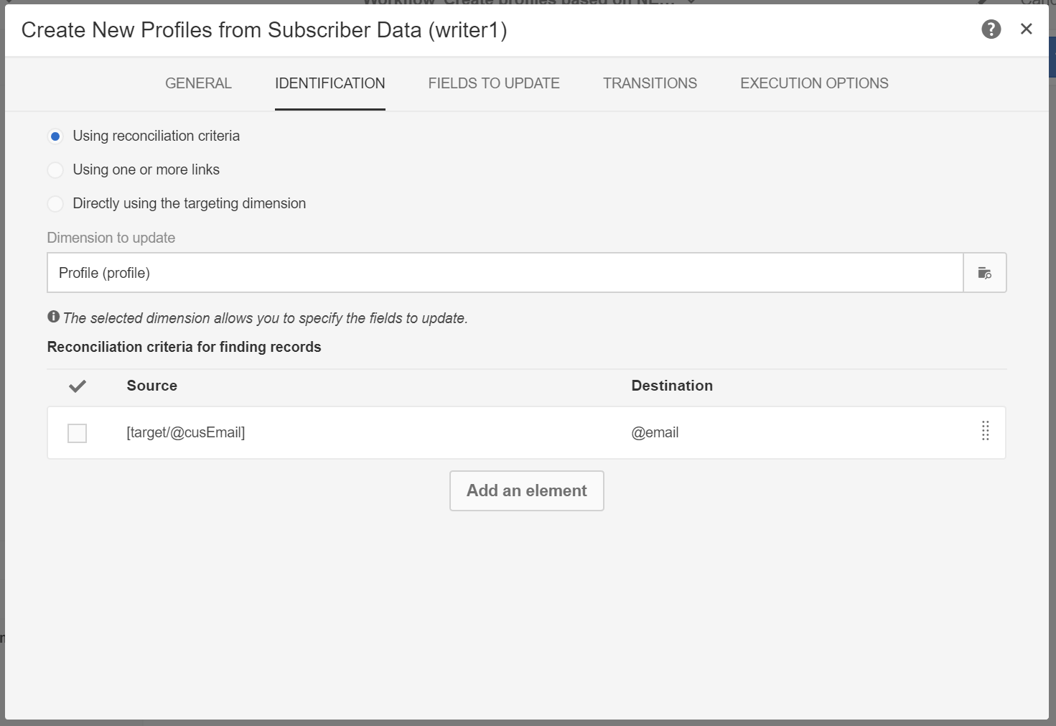Click the drag handle on the cusEmail row
Image resolution: width=1056 pixels, height=726 pixels.
point(985,431)
